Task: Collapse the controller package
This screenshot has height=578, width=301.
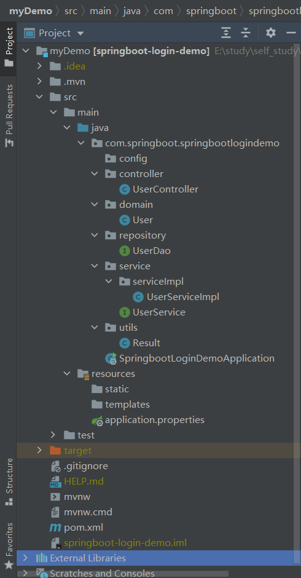Action: tap(95, 173)
